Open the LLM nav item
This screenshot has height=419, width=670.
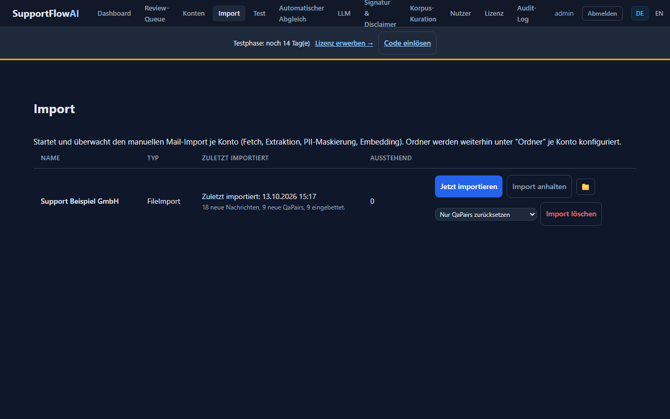(x=344, y=13)
